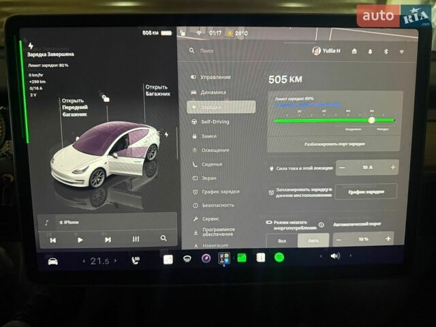Play the media track
The width and height of the screenshot is (436, 327).
pyautogui.click(x=80, y=240)
